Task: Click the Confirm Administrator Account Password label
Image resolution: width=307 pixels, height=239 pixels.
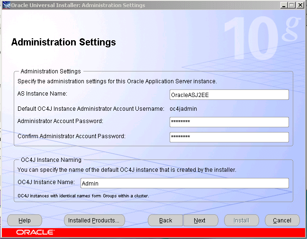Action: coord(72,136)
